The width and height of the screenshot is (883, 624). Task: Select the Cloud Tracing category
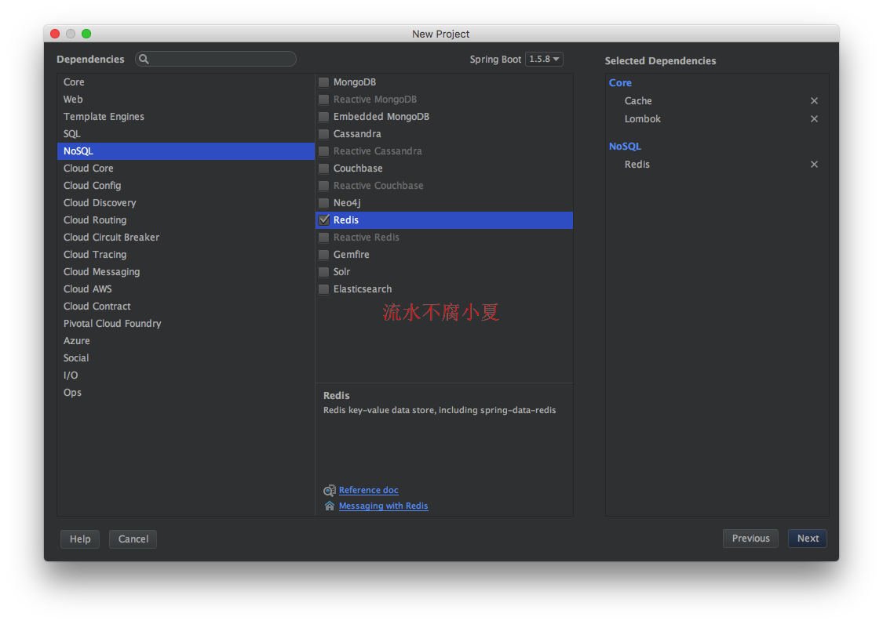click(x=186, y=254)
